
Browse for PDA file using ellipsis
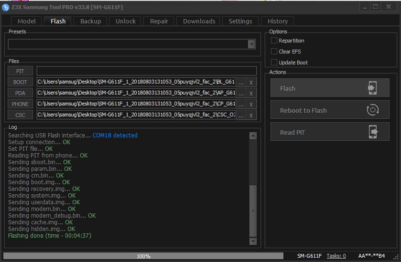click(x=241, y=93)
